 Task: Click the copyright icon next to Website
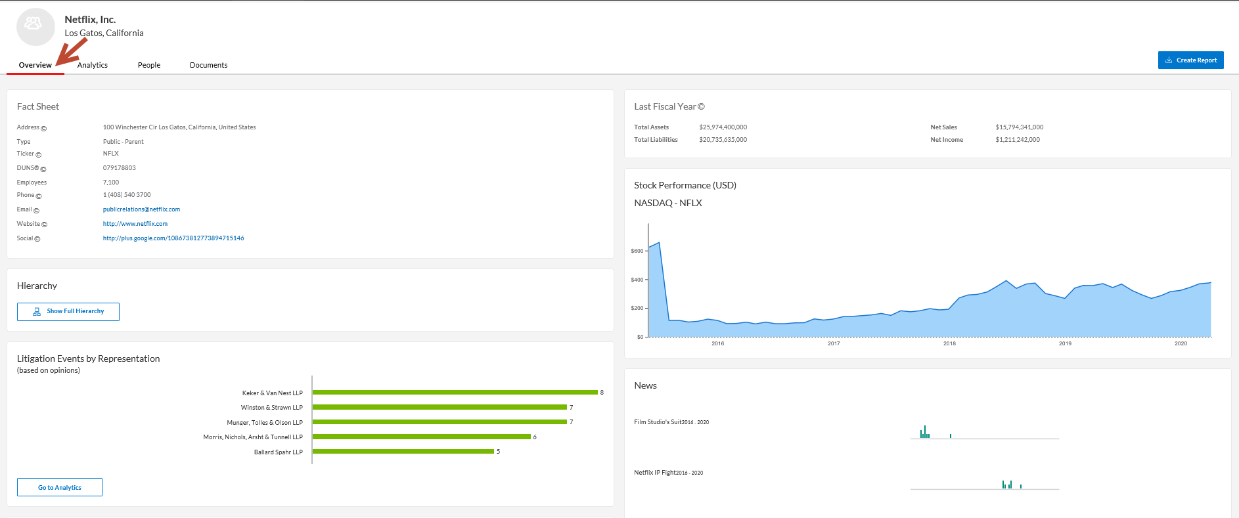pos(44,225)
